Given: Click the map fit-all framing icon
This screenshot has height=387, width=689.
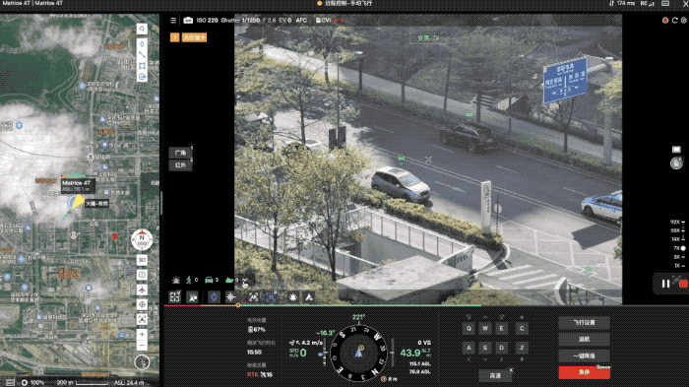Looking at the screenshot, I should click(x=142, y=319).
